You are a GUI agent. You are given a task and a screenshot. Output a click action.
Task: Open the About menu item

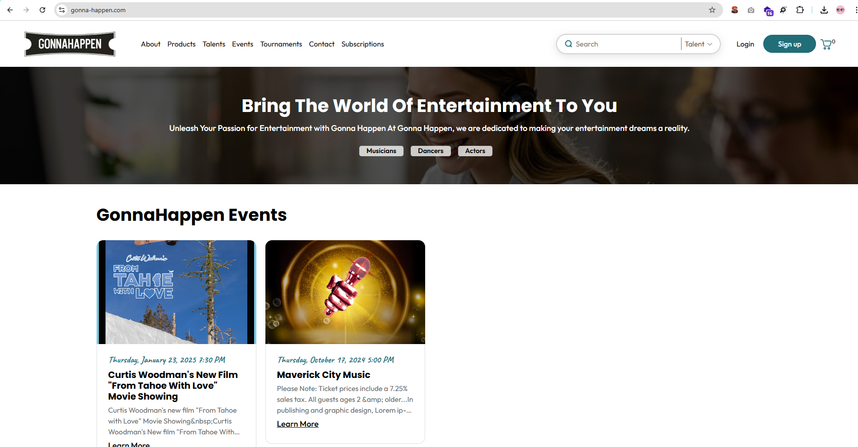click(x=151, y=44)
